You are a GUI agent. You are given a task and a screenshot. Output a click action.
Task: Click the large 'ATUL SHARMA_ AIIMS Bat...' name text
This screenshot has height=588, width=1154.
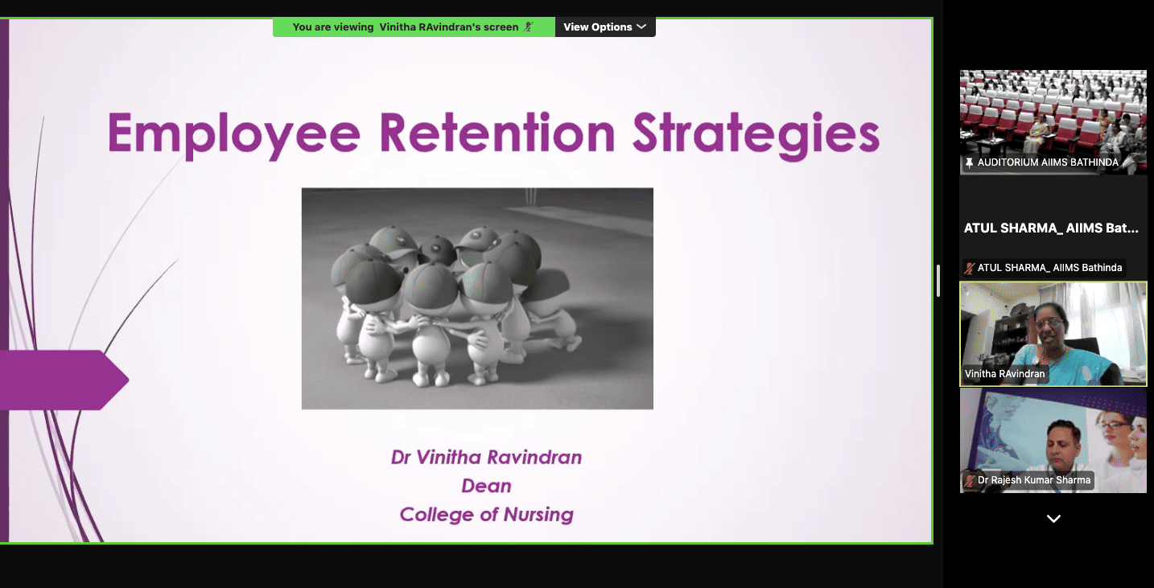1051,228
